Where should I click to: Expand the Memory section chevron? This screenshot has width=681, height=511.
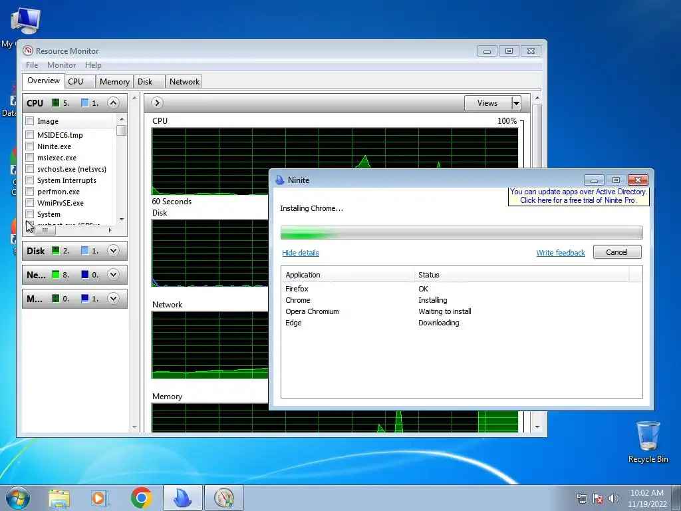pos(113,299)
